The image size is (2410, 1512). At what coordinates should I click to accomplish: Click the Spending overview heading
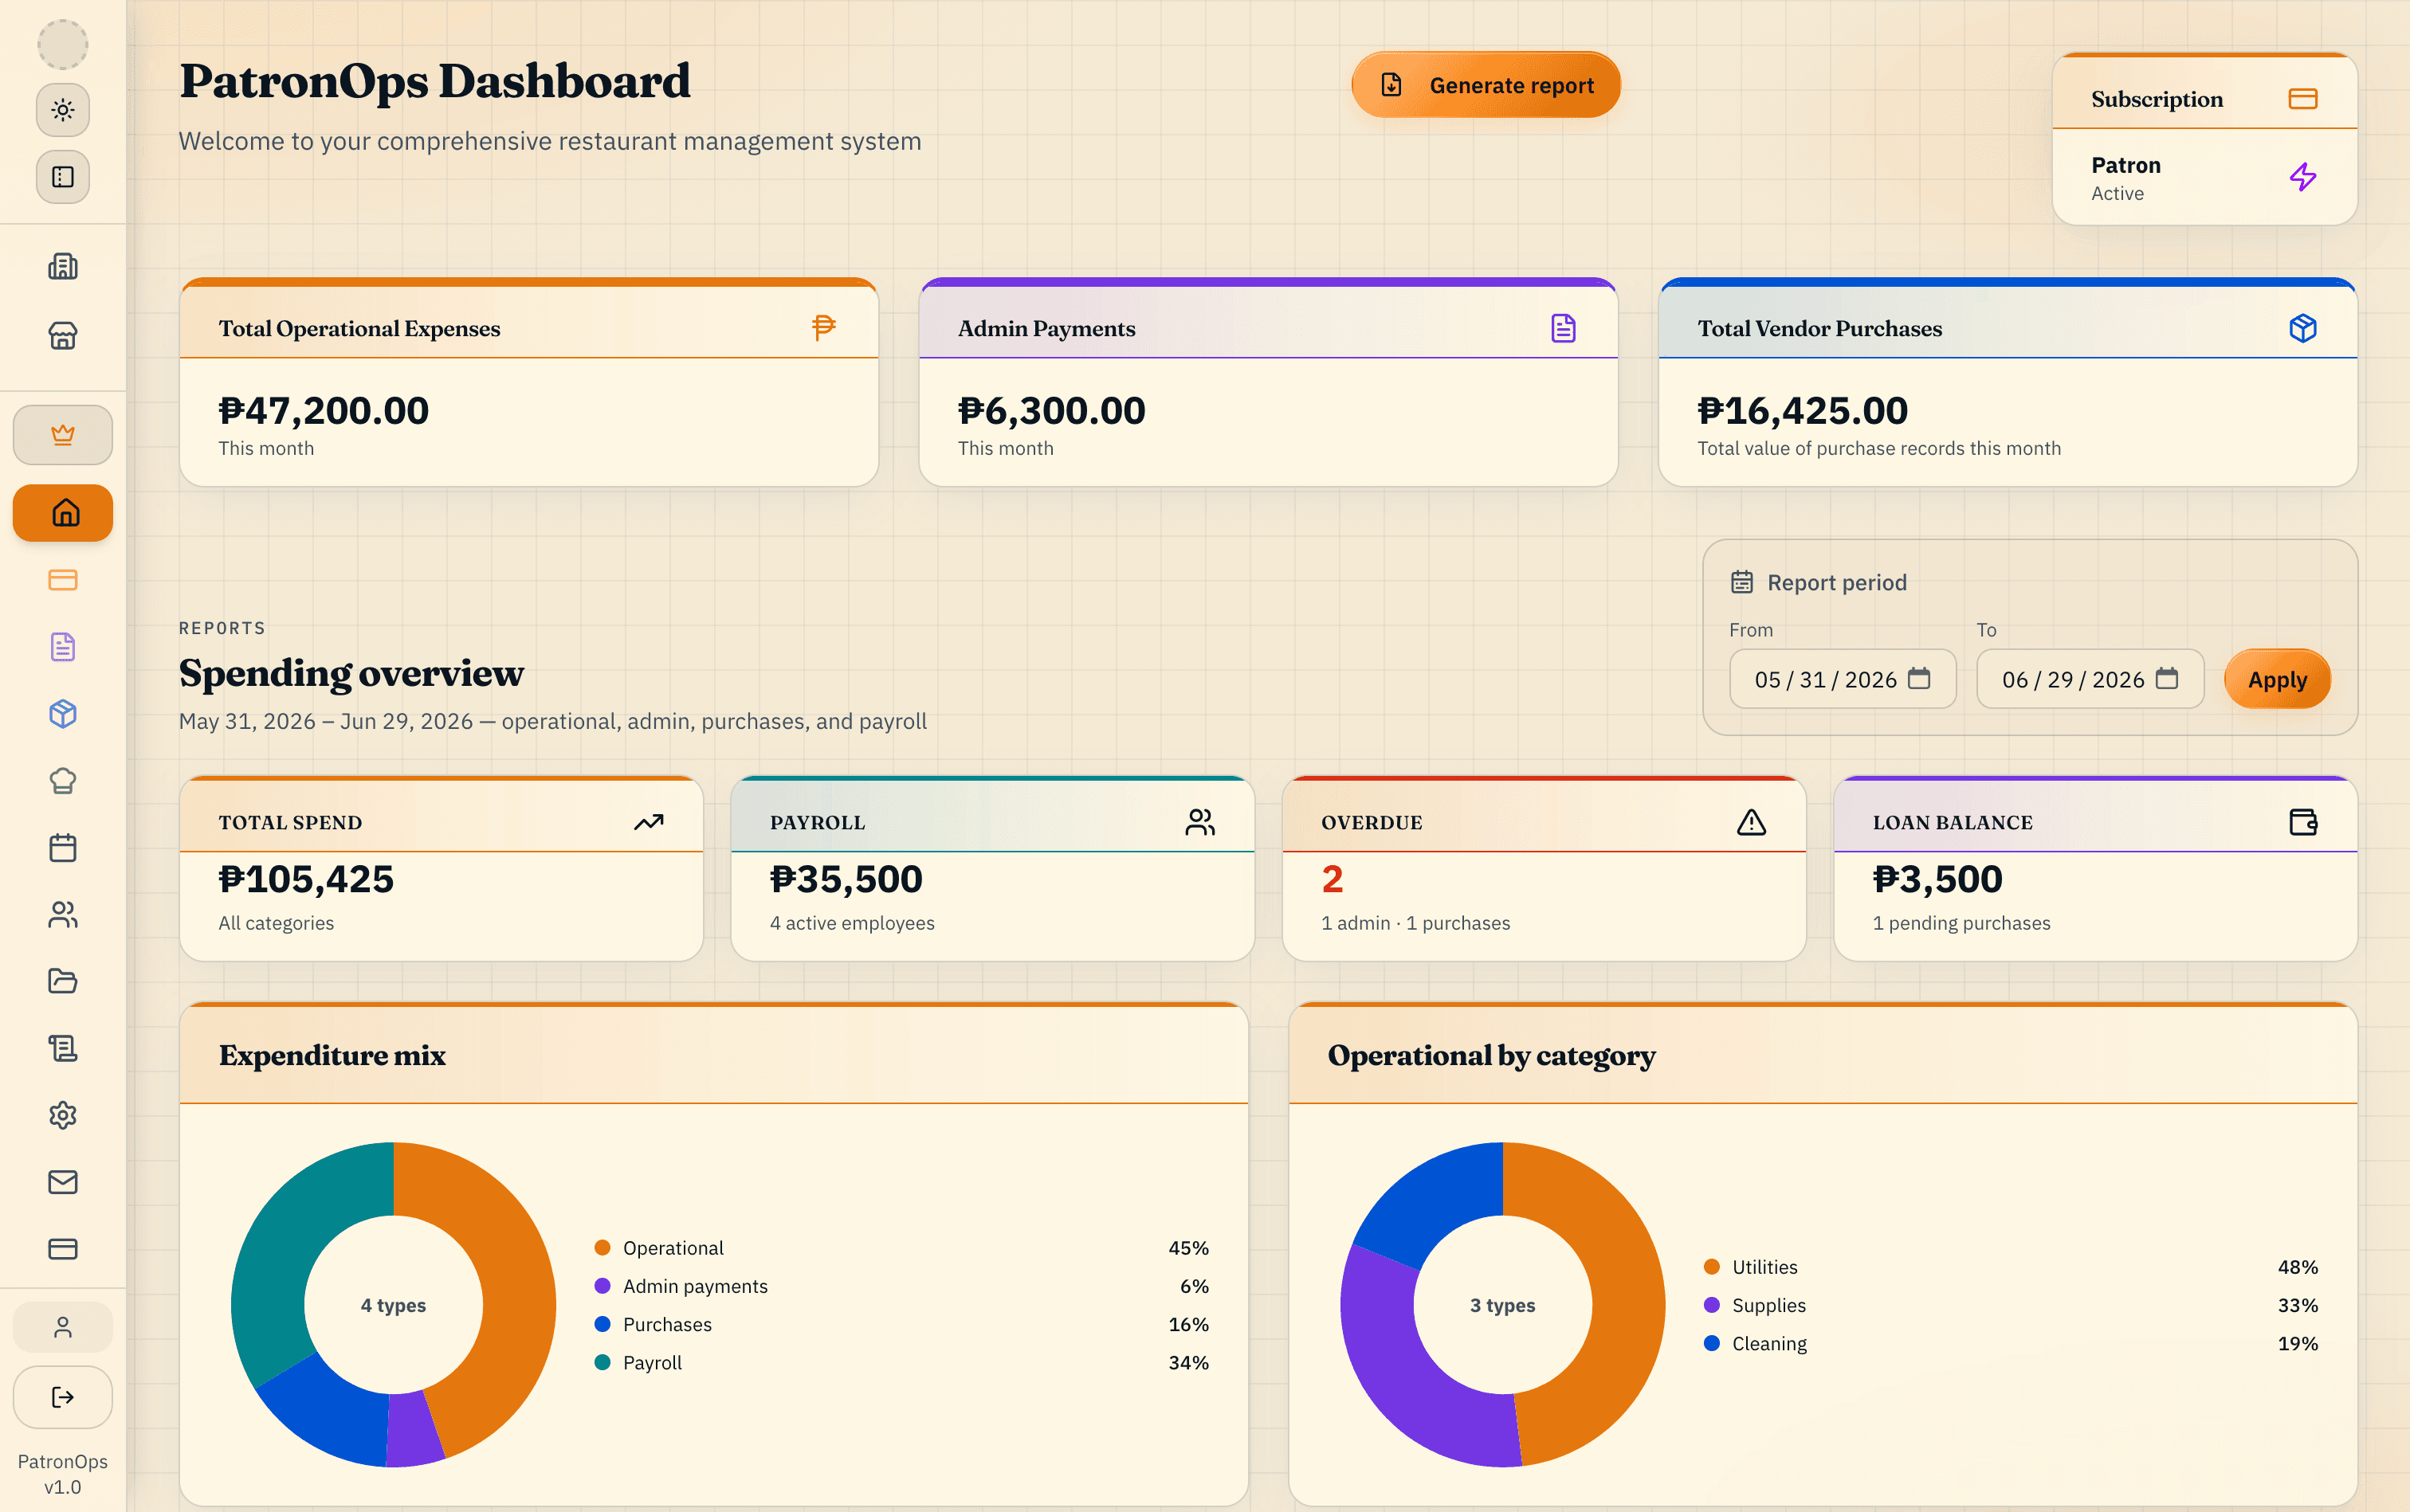click(351, 673)
